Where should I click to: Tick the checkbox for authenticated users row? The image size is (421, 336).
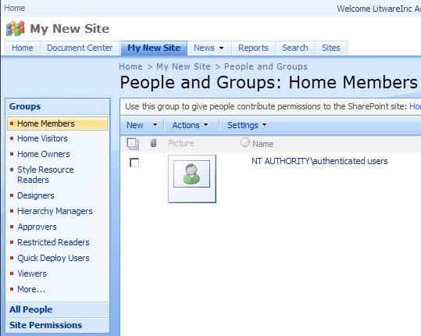[x=134, y=163]
